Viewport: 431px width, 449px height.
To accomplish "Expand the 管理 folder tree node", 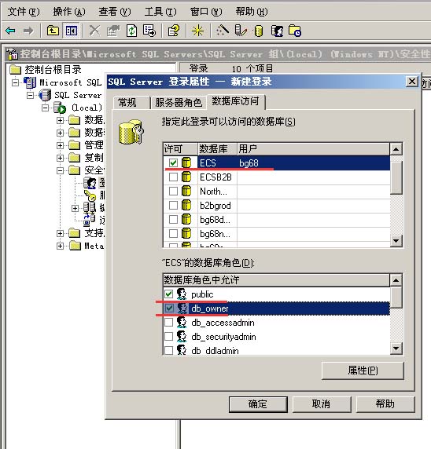I will pos(60,145).
